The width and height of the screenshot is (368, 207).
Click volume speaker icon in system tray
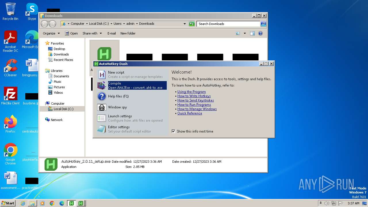point(327,203)
